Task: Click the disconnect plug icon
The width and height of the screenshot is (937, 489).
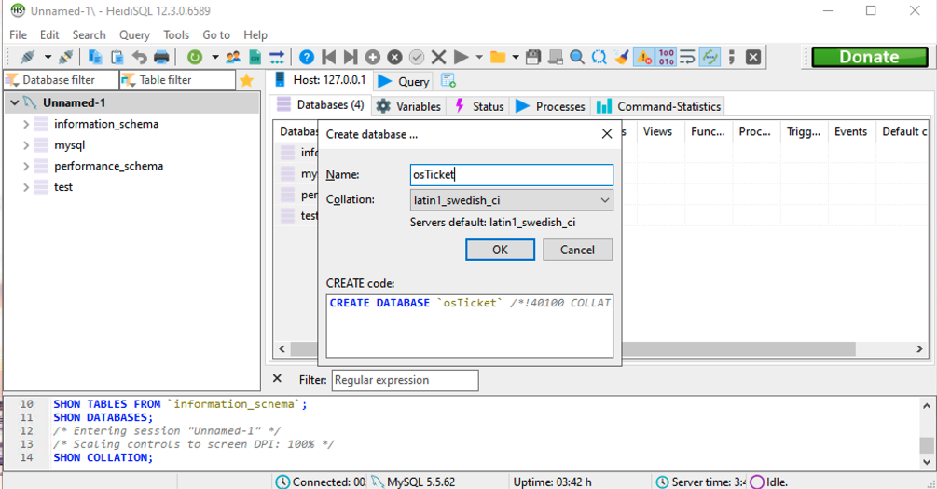Action: point(66,58)
